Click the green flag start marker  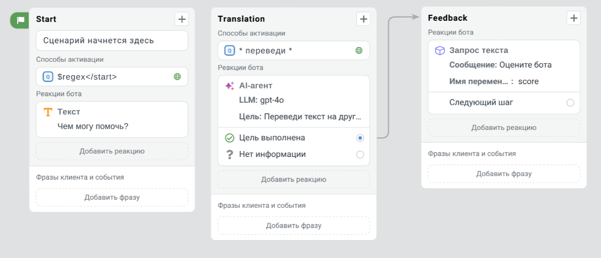click(x=20, y=20)
